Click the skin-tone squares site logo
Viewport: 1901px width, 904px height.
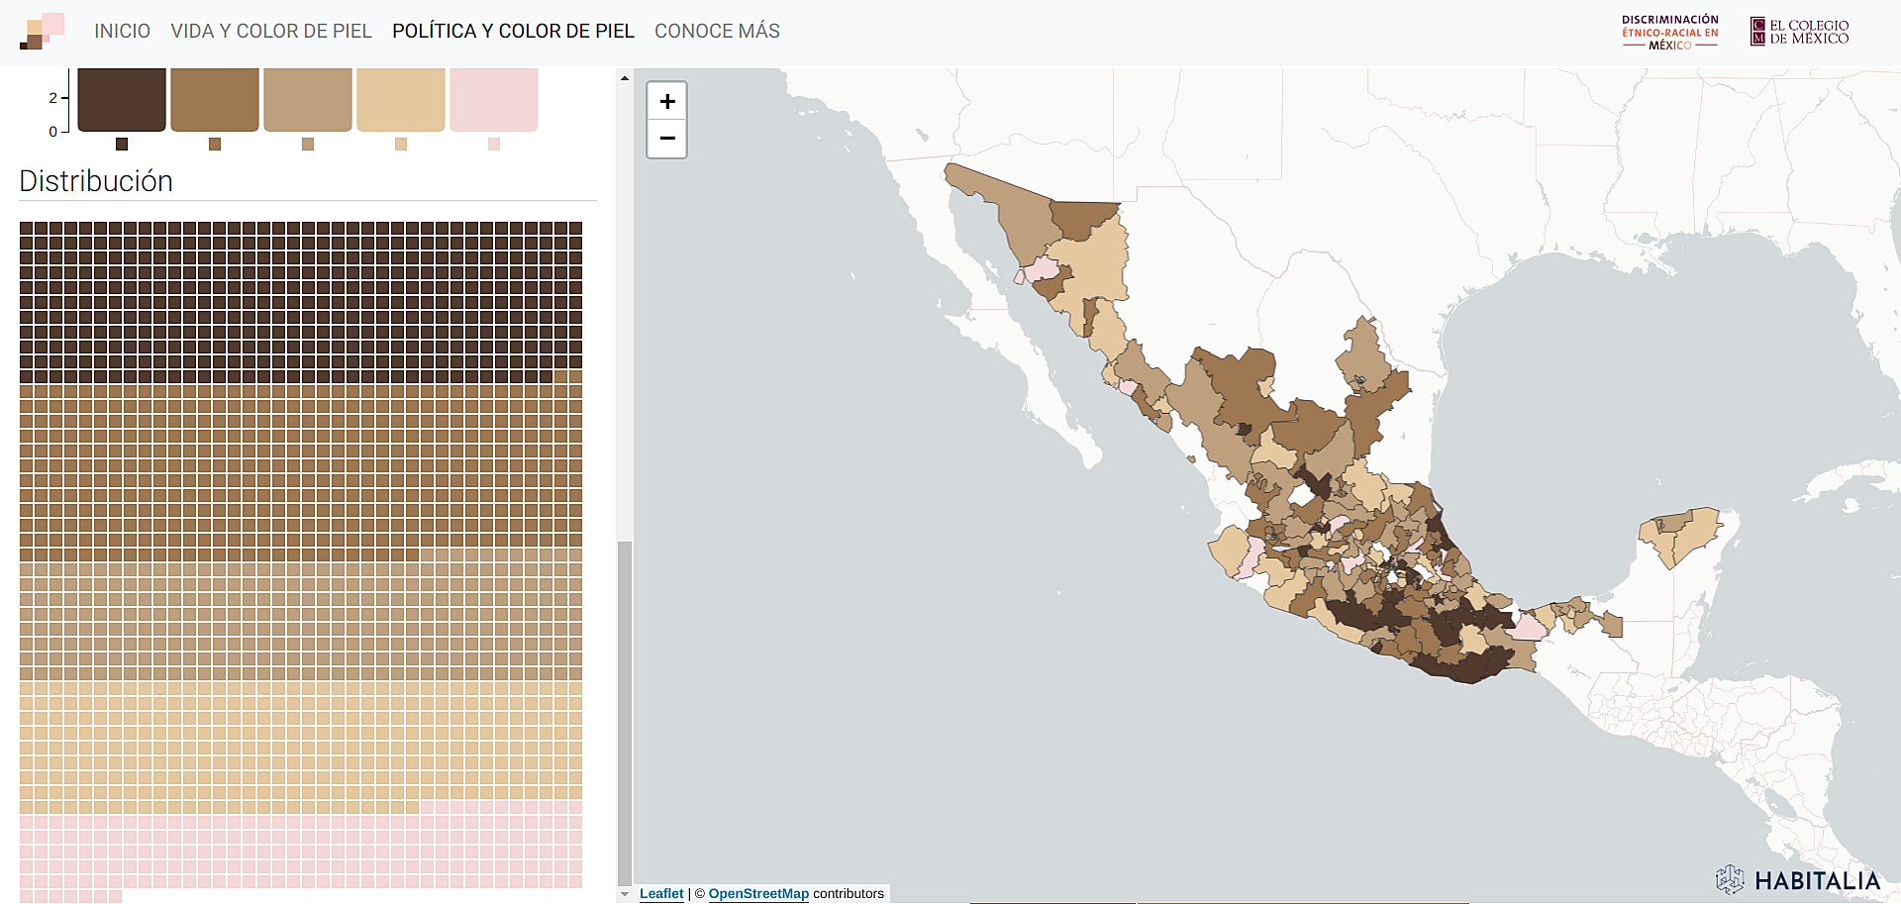42,31
